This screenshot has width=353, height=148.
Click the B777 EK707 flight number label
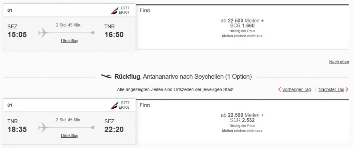click(124, 10)
